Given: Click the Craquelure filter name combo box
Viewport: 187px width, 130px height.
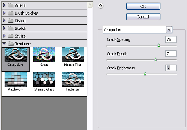Looking at the screenshot, I should click(137, 30).
